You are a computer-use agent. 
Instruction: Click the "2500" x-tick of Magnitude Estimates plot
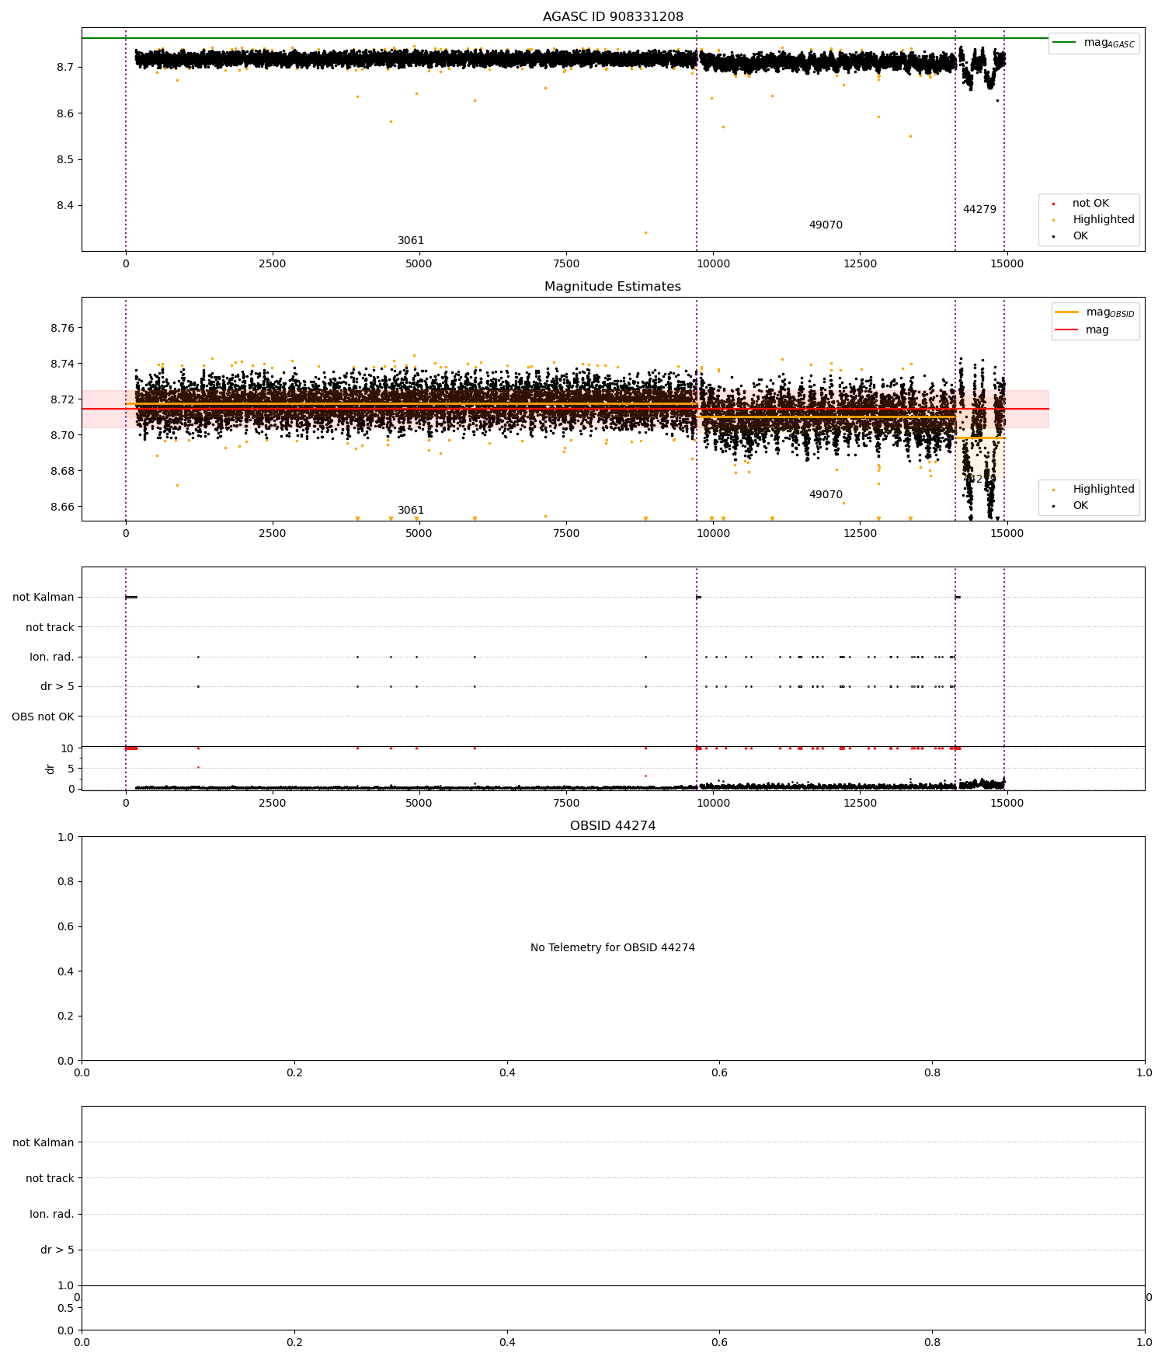(x=273, y=533)
